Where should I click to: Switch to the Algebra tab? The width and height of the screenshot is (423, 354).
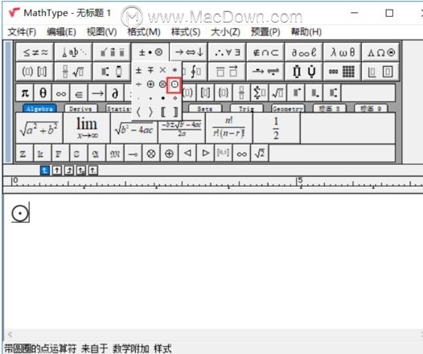click(x=39, y=109)
